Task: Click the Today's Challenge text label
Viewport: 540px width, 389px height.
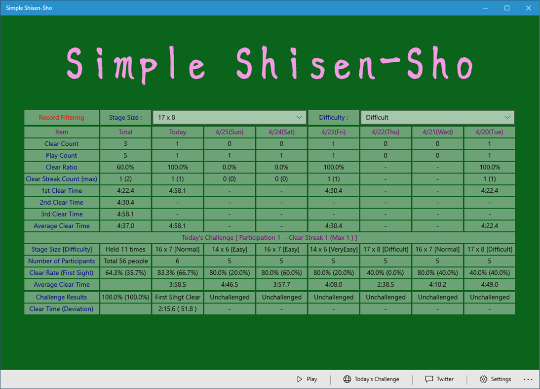Action: [x=378, y=379]
